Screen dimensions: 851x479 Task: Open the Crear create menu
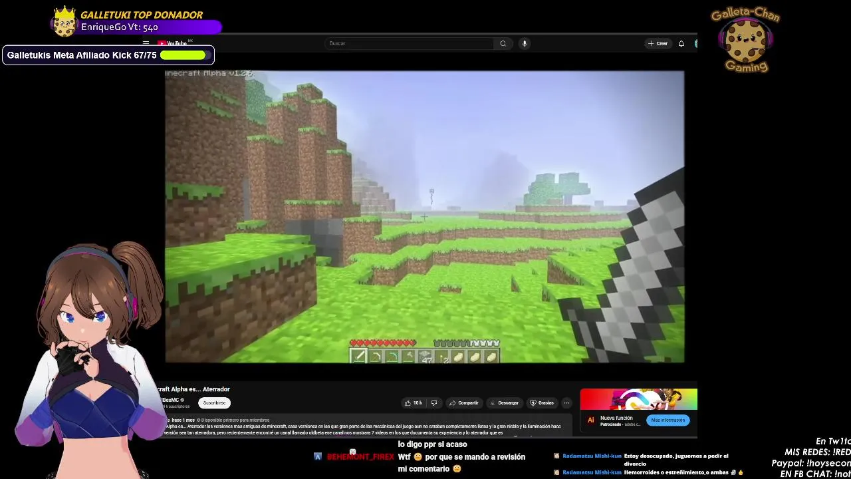658,43
